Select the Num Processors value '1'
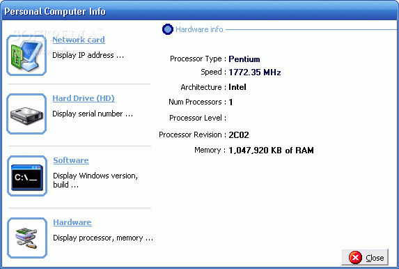The width and height of the screenshot is (399, 269). [x=230, y=102]
